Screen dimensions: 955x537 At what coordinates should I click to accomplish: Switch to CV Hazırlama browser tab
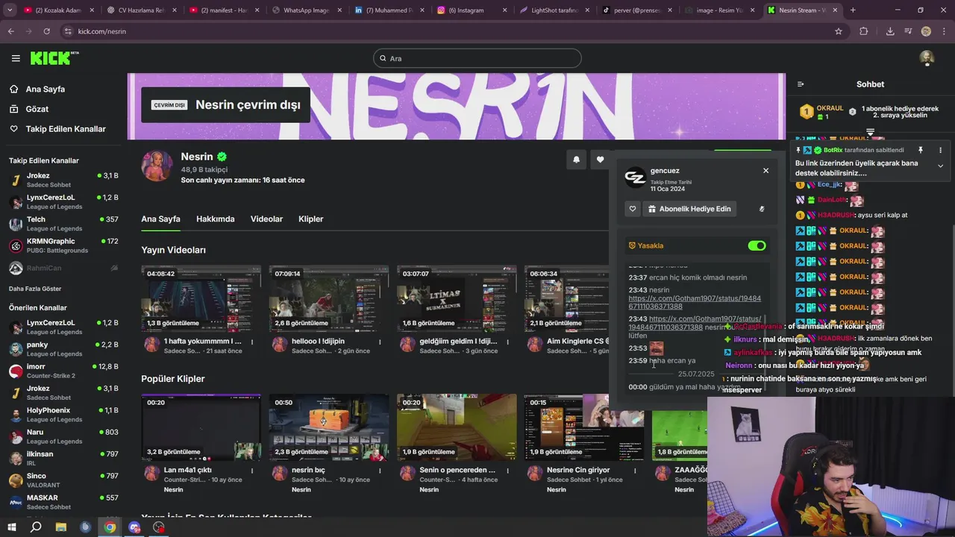[142, 10]
